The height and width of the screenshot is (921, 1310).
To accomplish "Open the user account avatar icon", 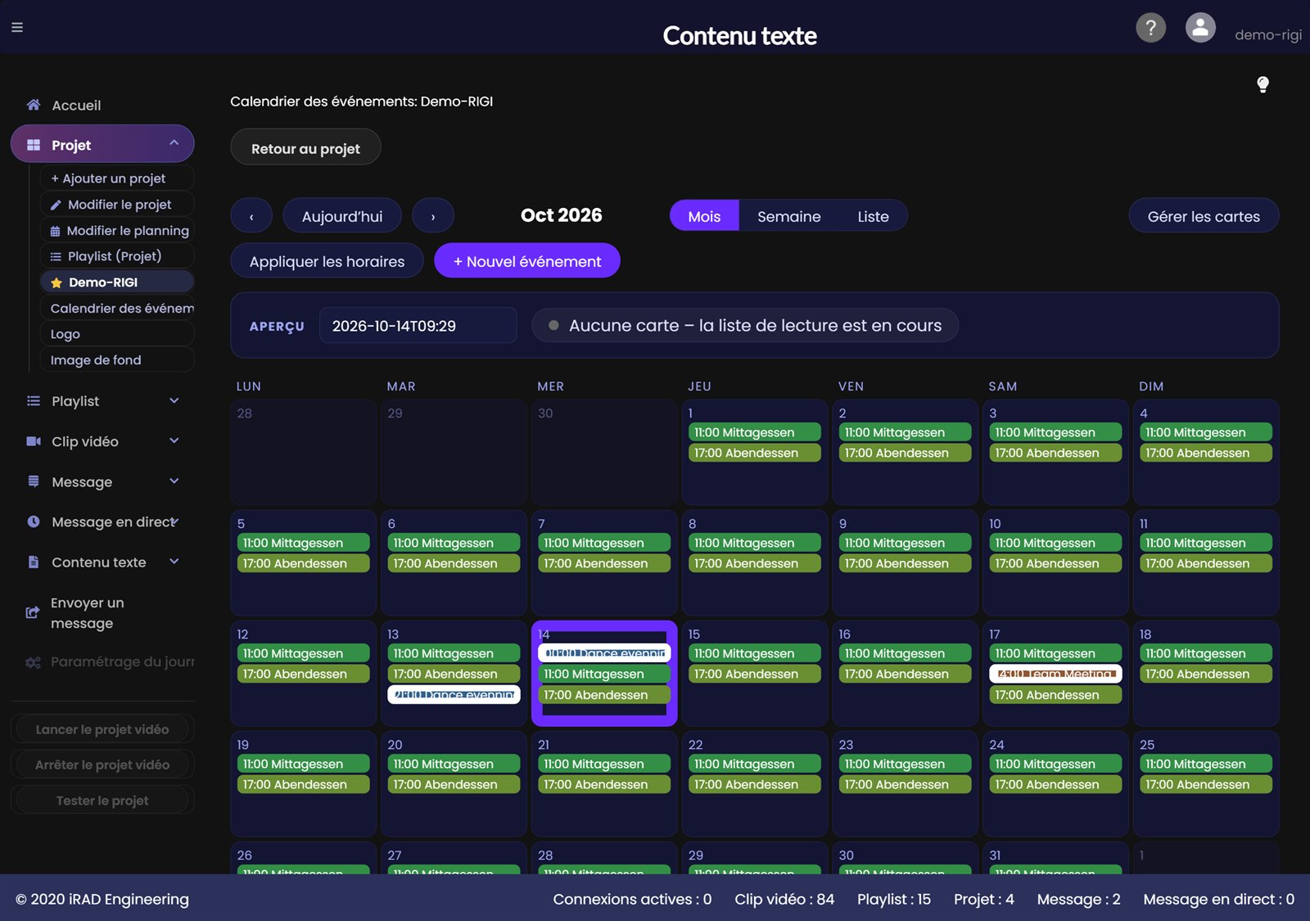I will tap(1200, 28).
